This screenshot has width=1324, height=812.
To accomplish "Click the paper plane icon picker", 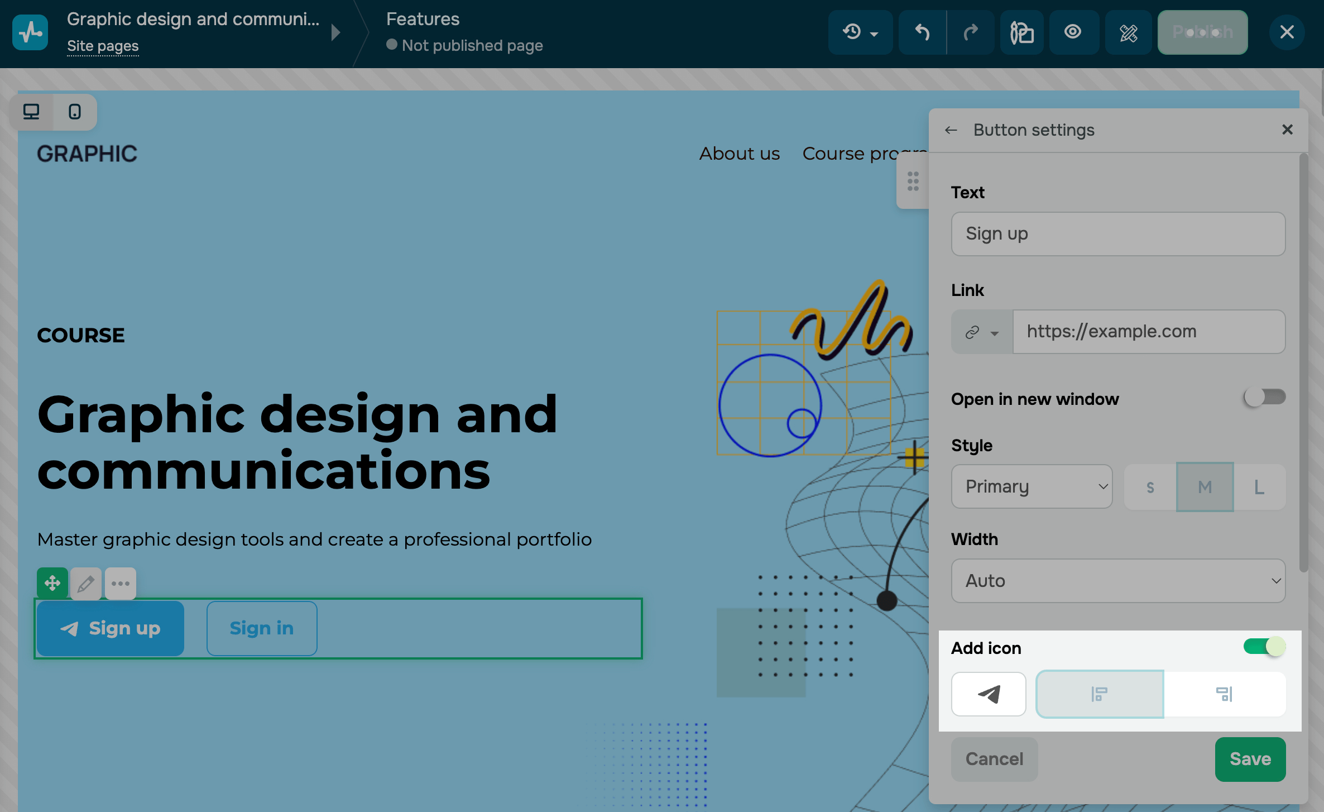I will 989,694.
